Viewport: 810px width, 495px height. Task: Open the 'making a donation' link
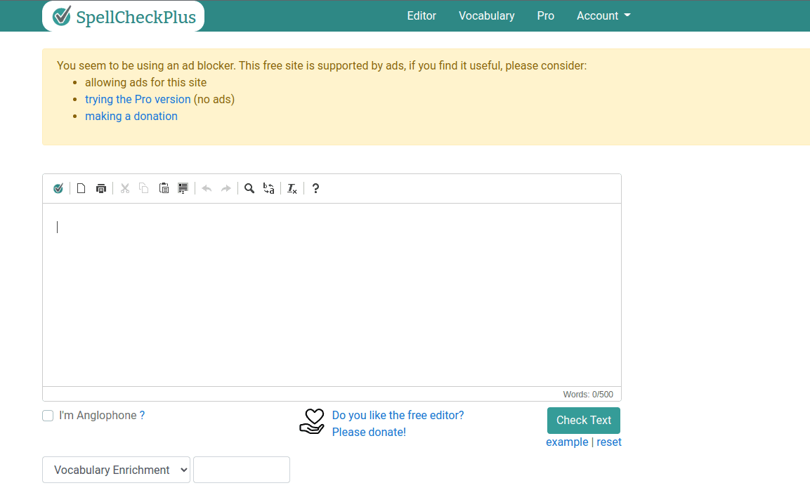coord(131,117)
